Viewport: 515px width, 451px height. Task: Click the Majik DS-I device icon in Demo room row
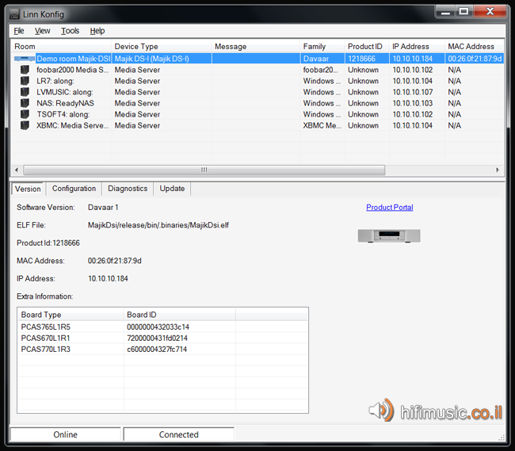pos(25,59)
